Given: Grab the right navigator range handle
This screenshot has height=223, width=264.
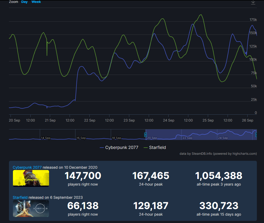Looking at the screenshot, I should tap(256, 135).
